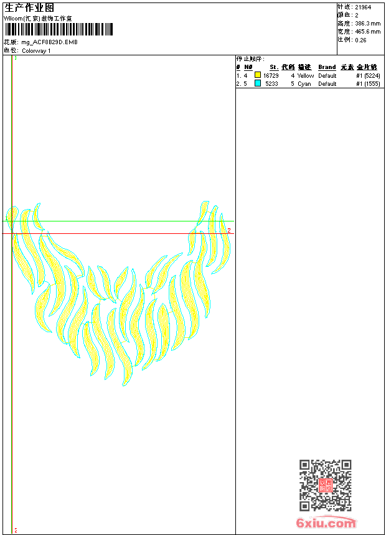386x535 pixels.
Task: Click the 'Brand' column header
Action: pyautogui.click(x=327, y=67)
